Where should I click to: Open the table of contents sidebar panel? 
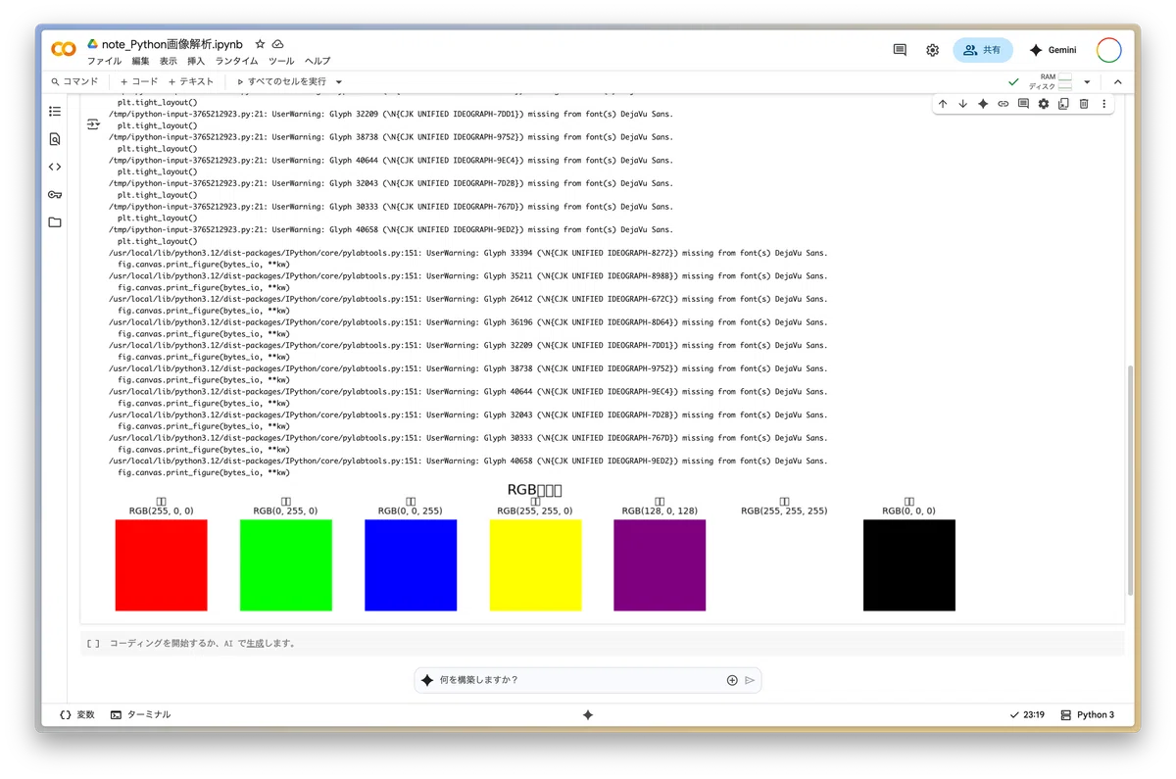pos(55,112)
